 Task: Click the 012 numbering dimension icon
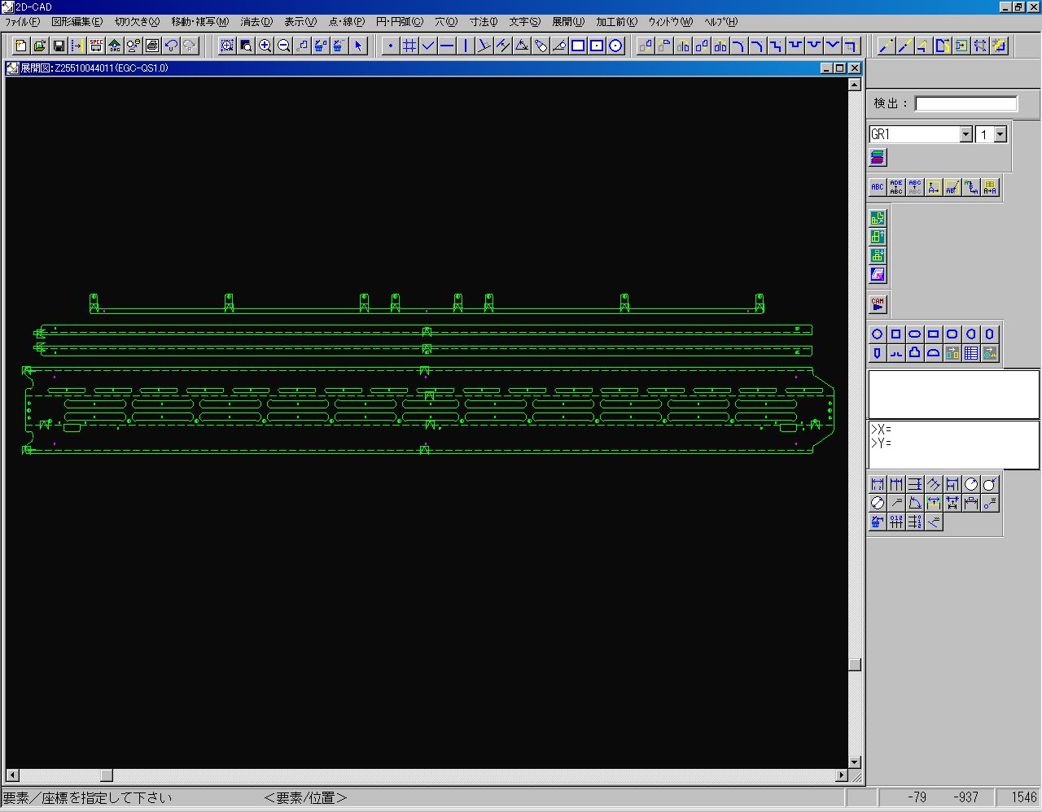pos(896,522)
